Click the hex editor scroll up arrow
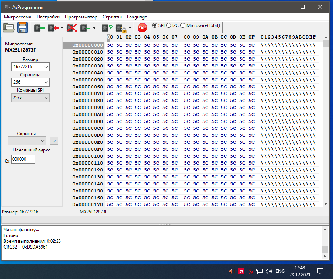 326,37
